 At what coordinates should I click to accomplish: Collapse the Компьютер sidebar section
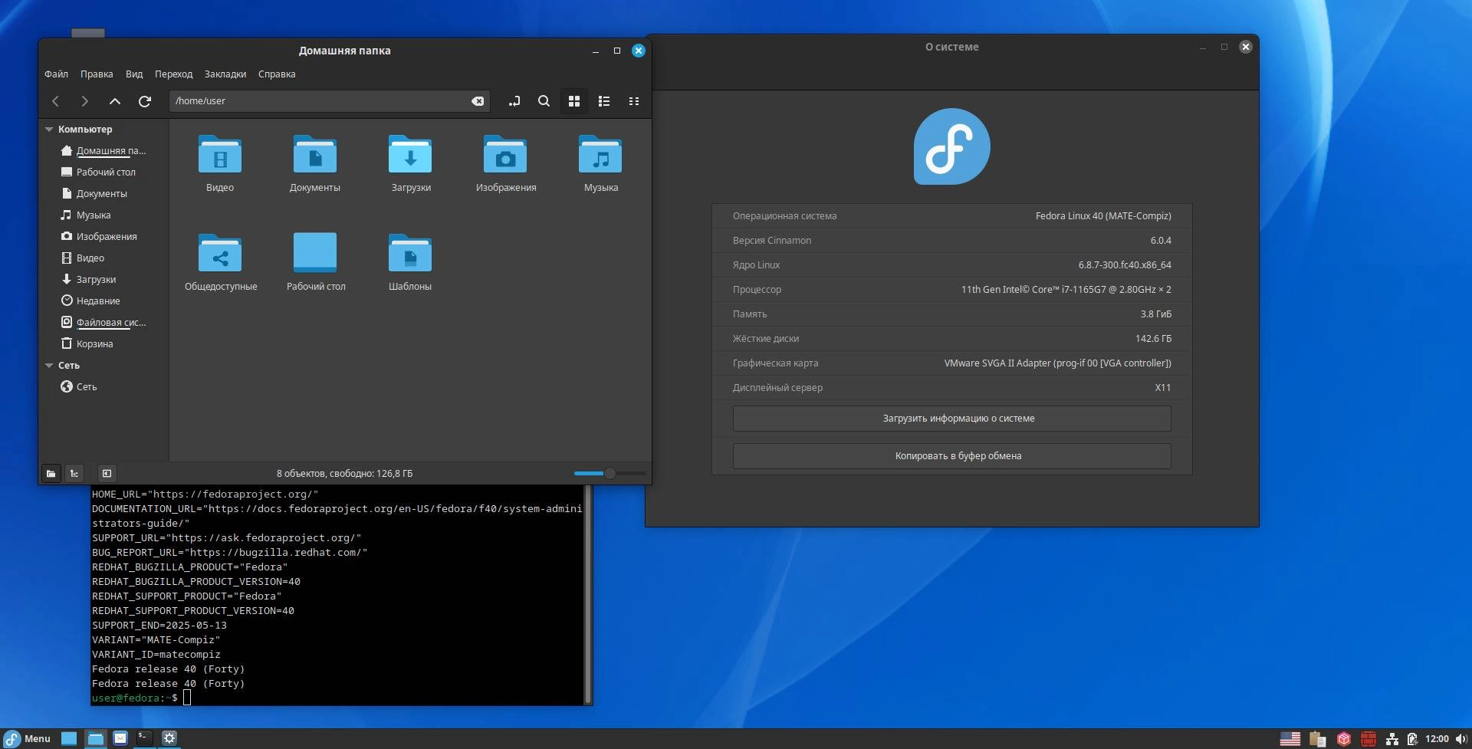click(x=49, y=130)
